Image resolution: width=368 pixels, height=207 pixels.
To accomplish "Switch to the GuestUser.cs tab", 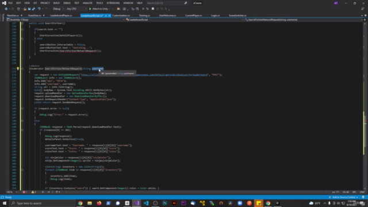I will pos(34,16).
